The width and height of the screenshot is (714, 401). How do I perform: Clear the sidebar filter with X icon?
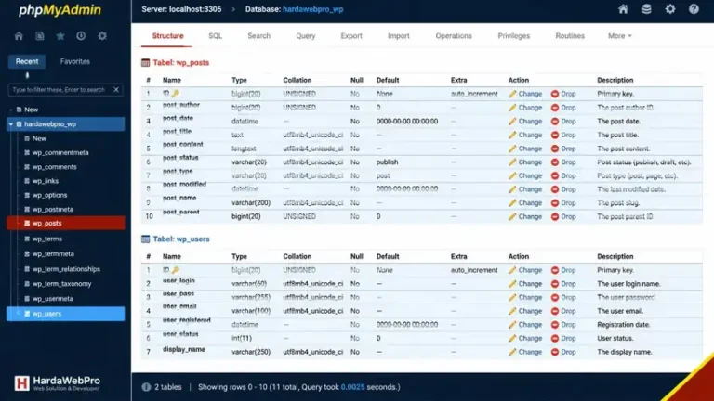pos(116,89)
